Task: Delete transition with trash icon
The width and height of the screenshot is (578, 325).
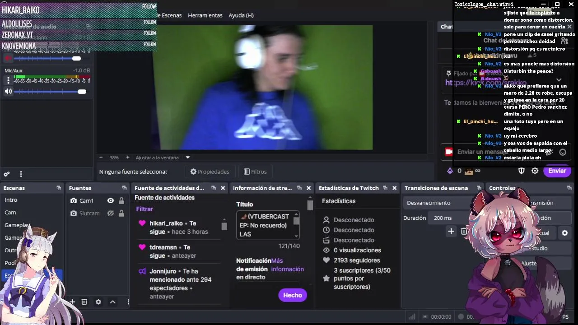Action: pos(464,232)
